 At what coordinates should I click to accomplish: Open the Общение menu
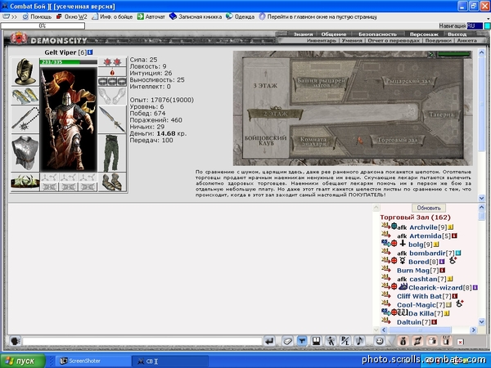(x=334, y=34)
